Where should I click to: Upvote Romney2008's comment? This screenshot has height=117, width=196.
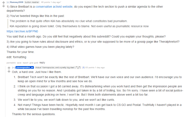(4, 2)
